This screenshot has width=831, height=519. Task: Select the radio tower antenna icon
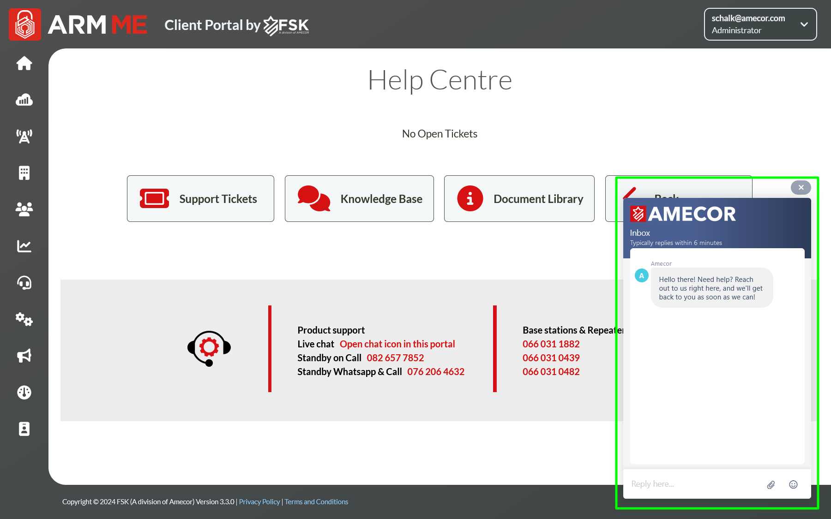pyautogui.click(x=24, y=136)
